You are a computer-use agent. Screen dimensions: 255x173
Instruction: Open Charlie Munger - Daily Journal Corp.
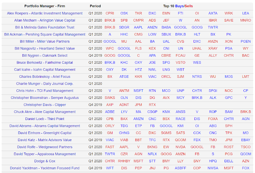point(45,84)
